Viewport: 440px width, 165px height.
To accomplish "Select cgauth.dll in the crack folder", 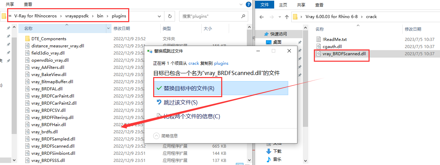I will (x=332, y=46).
